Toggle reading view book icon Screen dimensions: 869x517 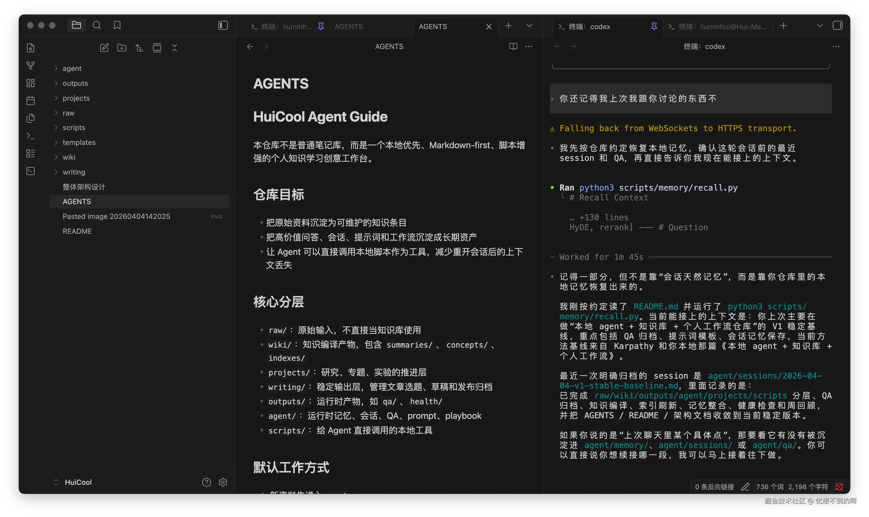point(513,46)
